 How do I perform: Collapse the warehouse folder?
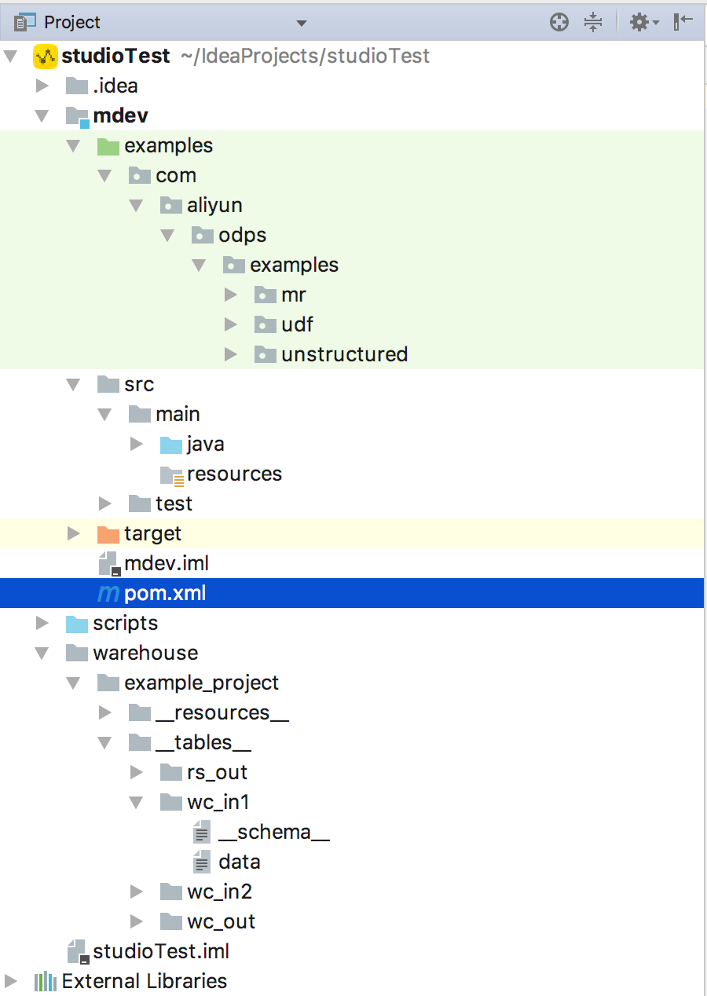coord(42,654)
